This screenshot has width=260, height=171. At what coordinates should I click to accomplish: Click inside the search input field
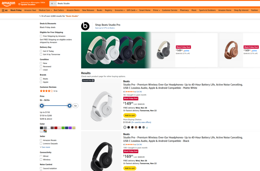point(102,4)
